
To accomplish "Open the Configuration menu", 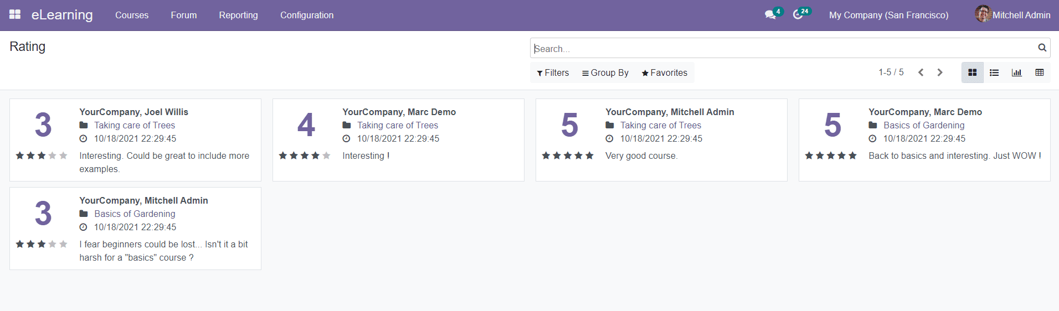I will coord(307,15).
